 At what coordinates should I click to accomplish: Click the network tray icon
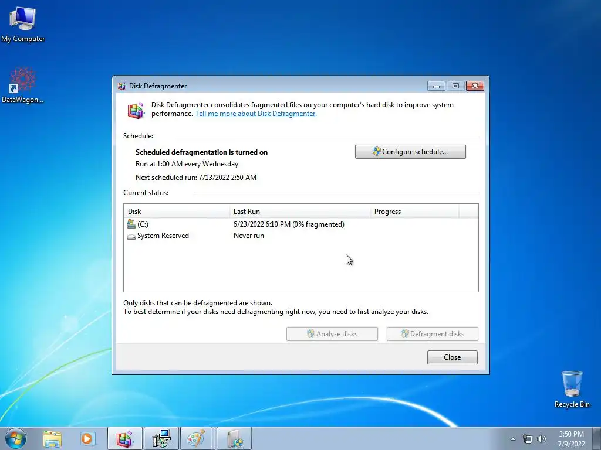pyautogui.click(x=528, y=439)
